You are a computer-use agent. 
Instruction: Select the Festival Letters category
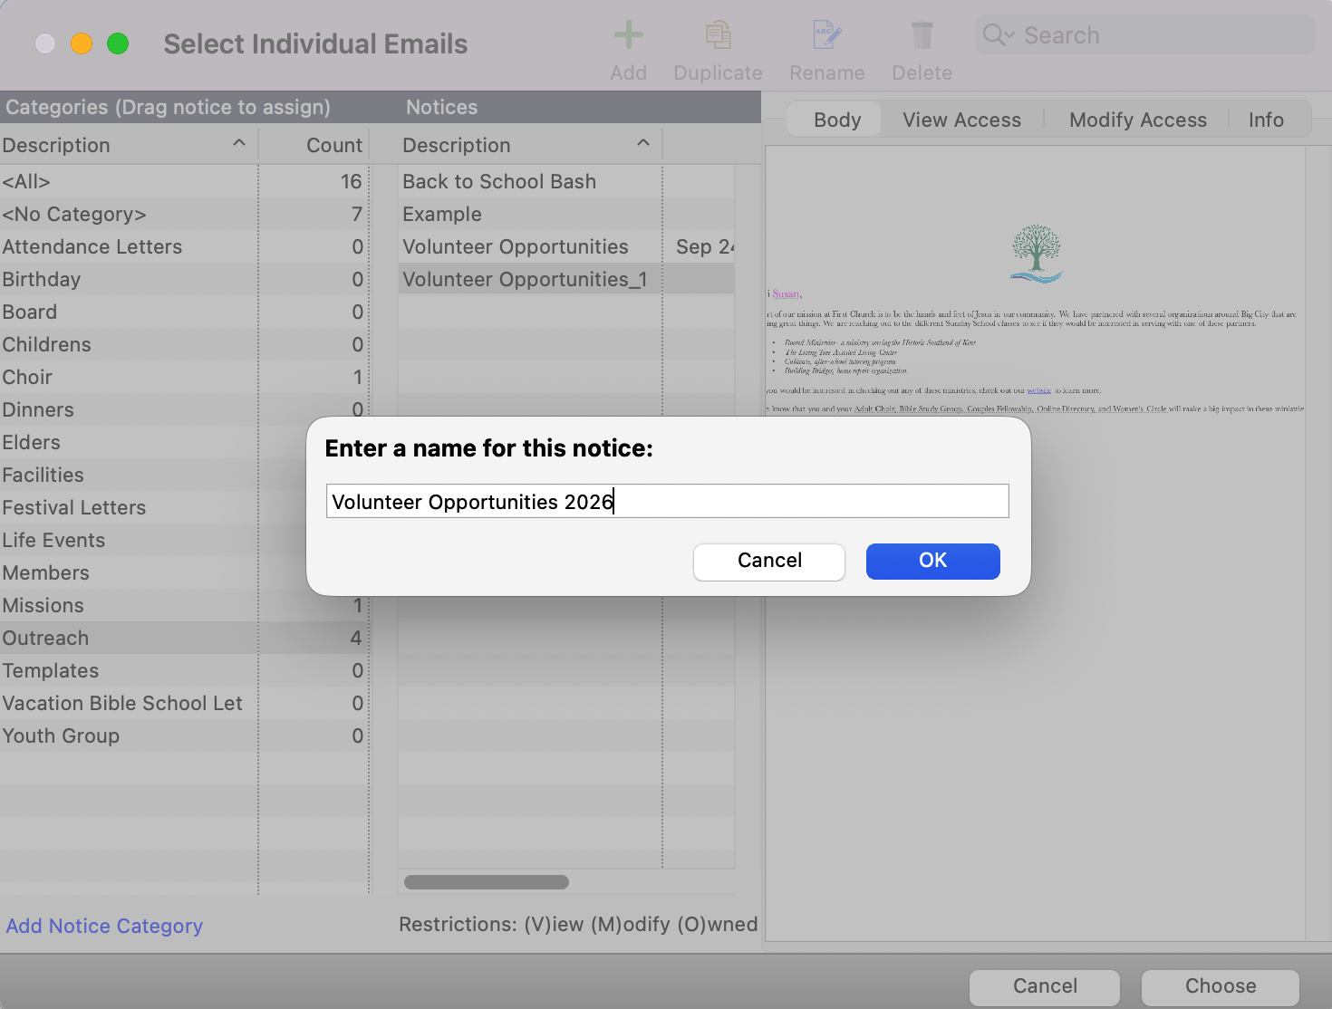tap(154, 507)
